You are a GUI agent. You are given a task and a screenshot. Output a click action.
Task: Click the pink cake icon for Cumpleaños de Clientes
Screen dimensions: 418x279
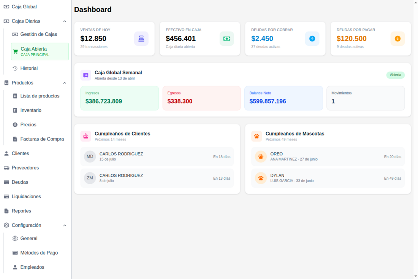coord(85,136)
